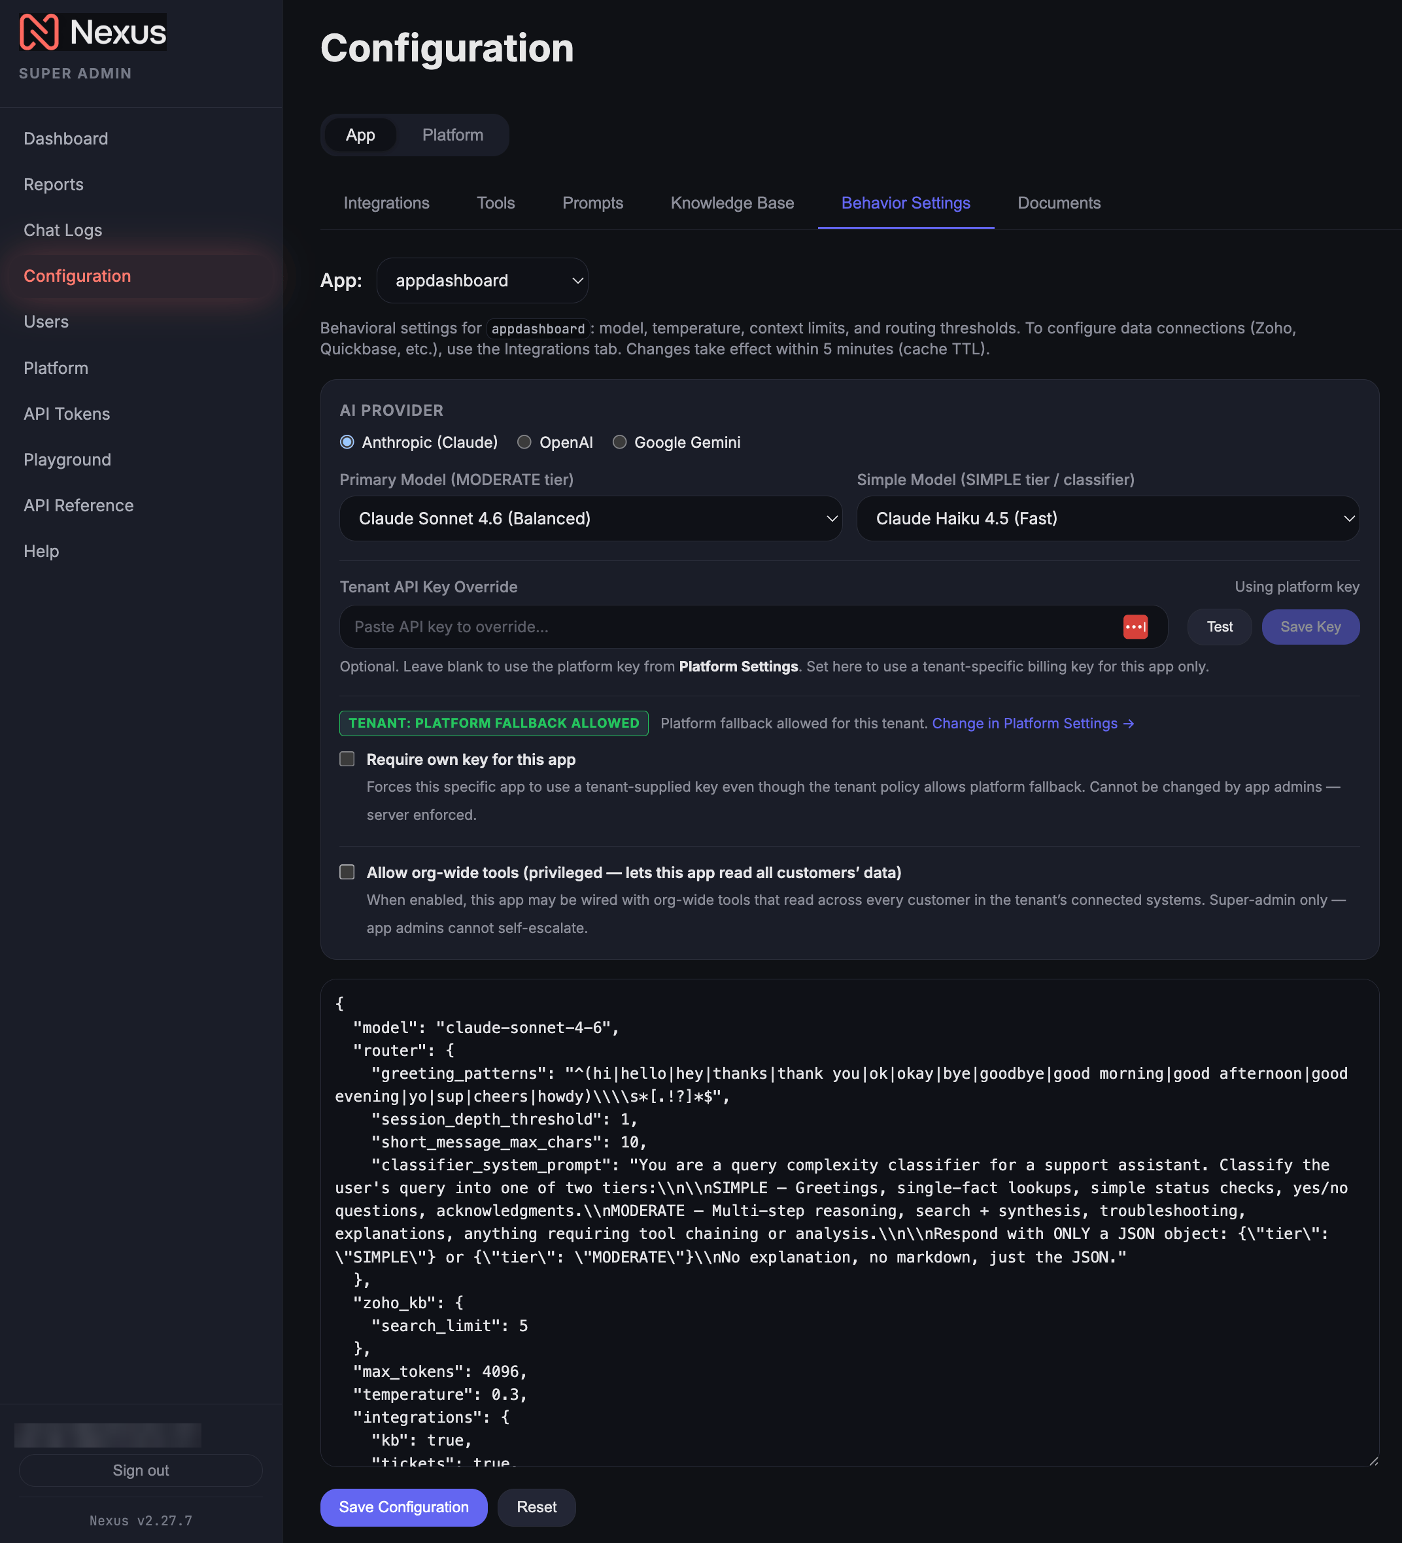The image size is (1402, 1543).
Task: Open API Tokens in sidebar
Action: pyautogui.click(x=141, y=414)
